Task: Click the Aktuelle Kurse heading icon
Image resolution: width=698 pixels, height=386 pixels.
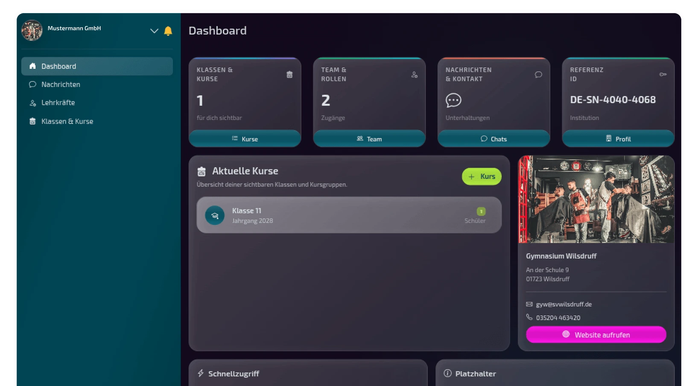Action: (x=202, y=171)
